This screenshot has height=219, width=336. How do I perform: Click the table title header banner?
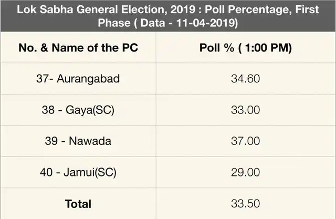coord(168,16)
